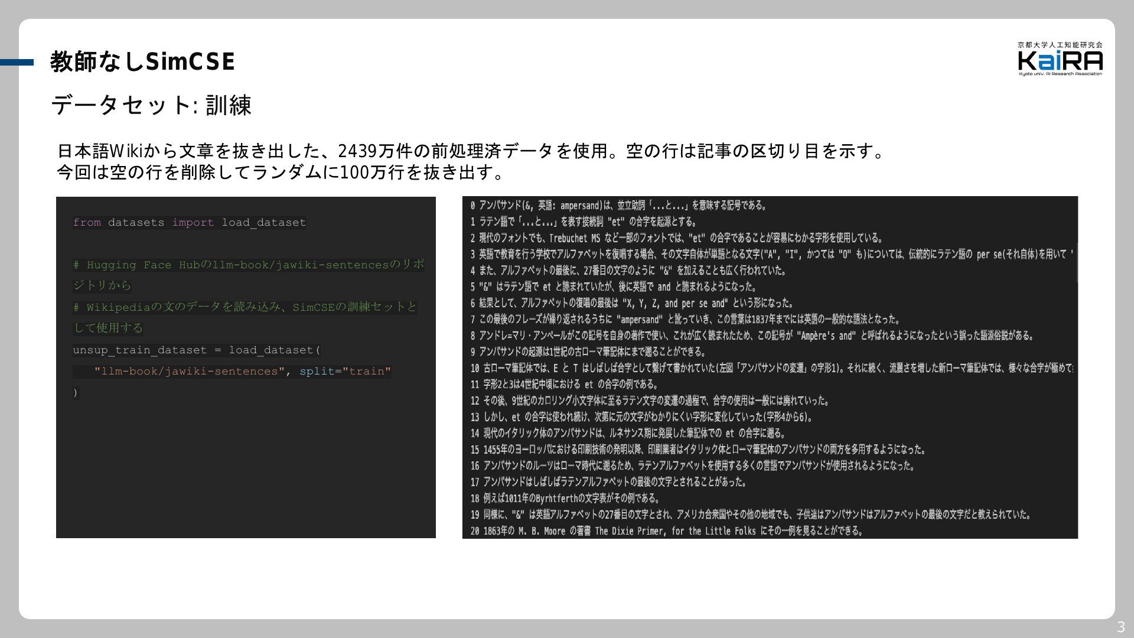Click the string "llm-book/jawiki-sentences"
Image resolution: width=1134 pixels, height=638 pixels.
click(190, 372)
